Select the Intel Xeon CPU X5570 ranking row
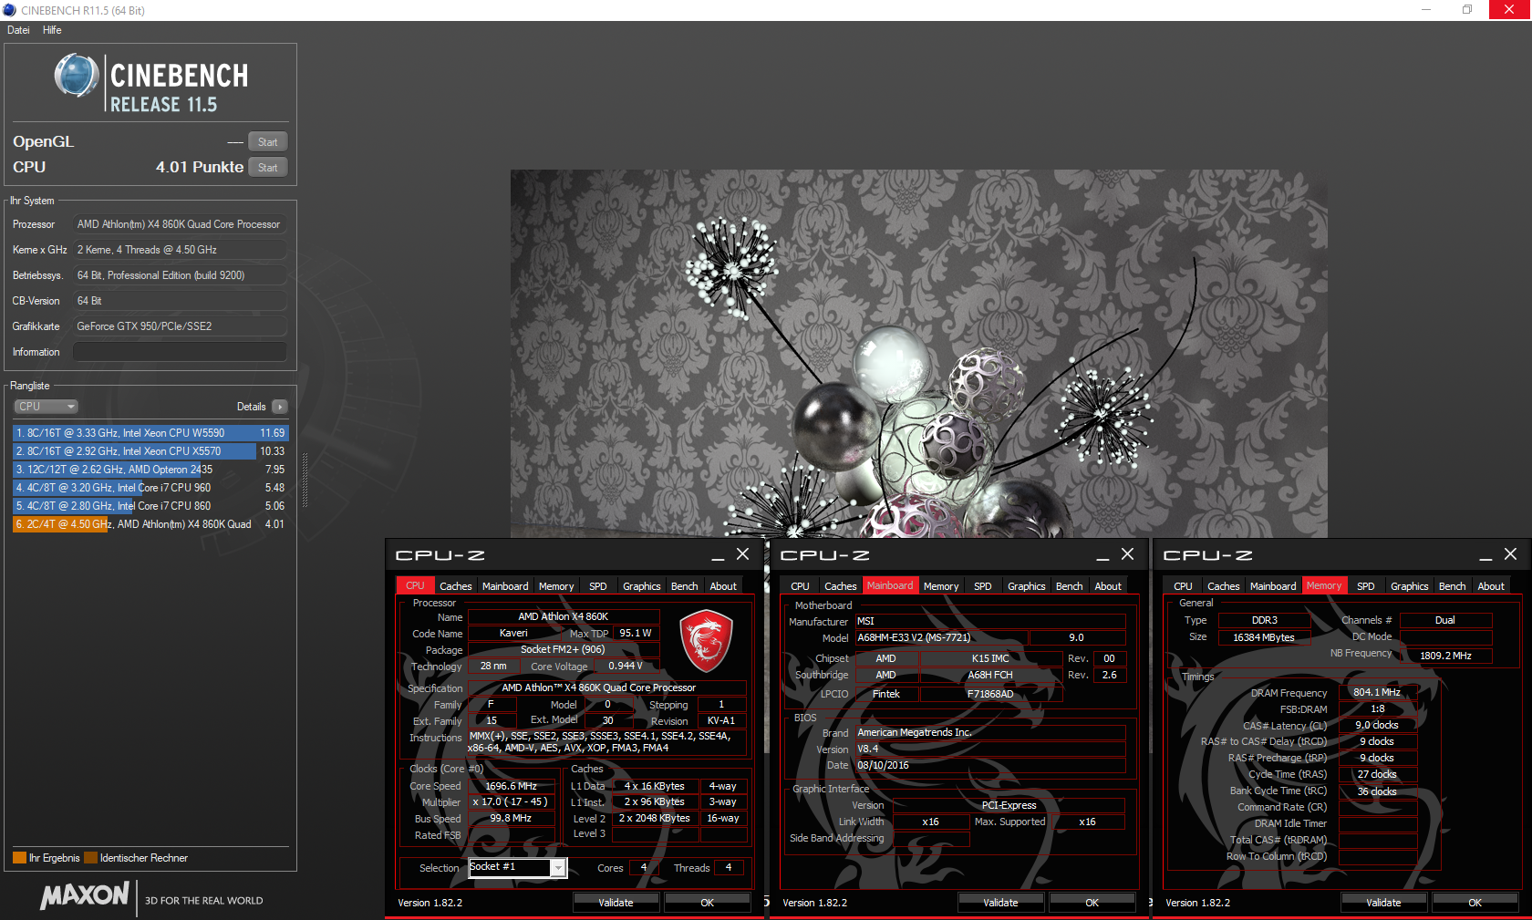This screenshot has width=1532, height=920. 150,451
